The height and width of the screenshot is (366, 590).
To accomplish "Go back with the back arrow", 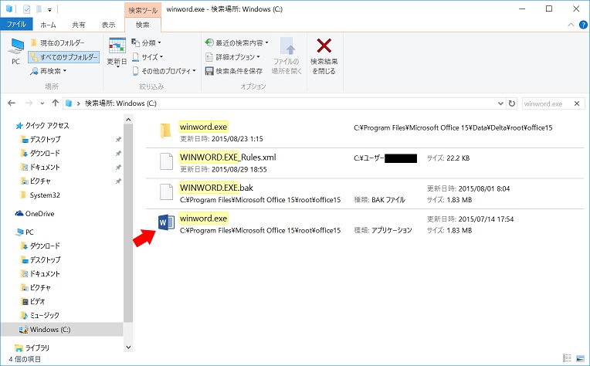I will 12,103.
